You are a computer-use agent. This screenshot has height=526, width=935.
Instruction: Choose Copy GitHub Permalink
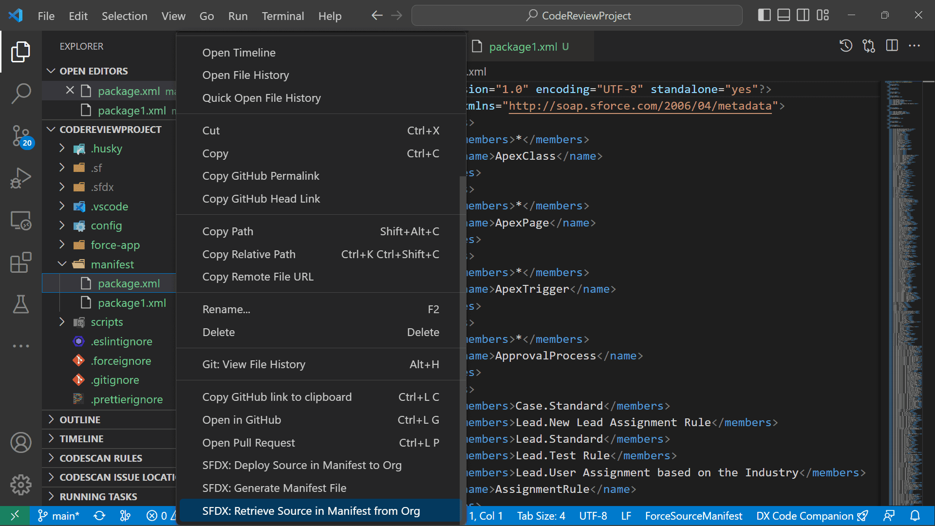click(x=319, y=176)
